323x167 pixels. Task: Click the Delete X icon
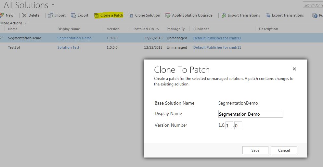[24, 15]
